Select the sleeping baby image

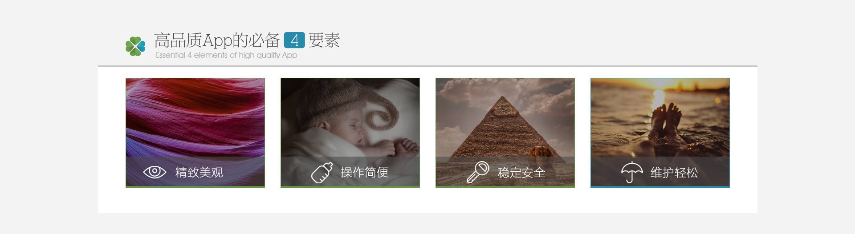pyautogui.click(x=350, y=117)
